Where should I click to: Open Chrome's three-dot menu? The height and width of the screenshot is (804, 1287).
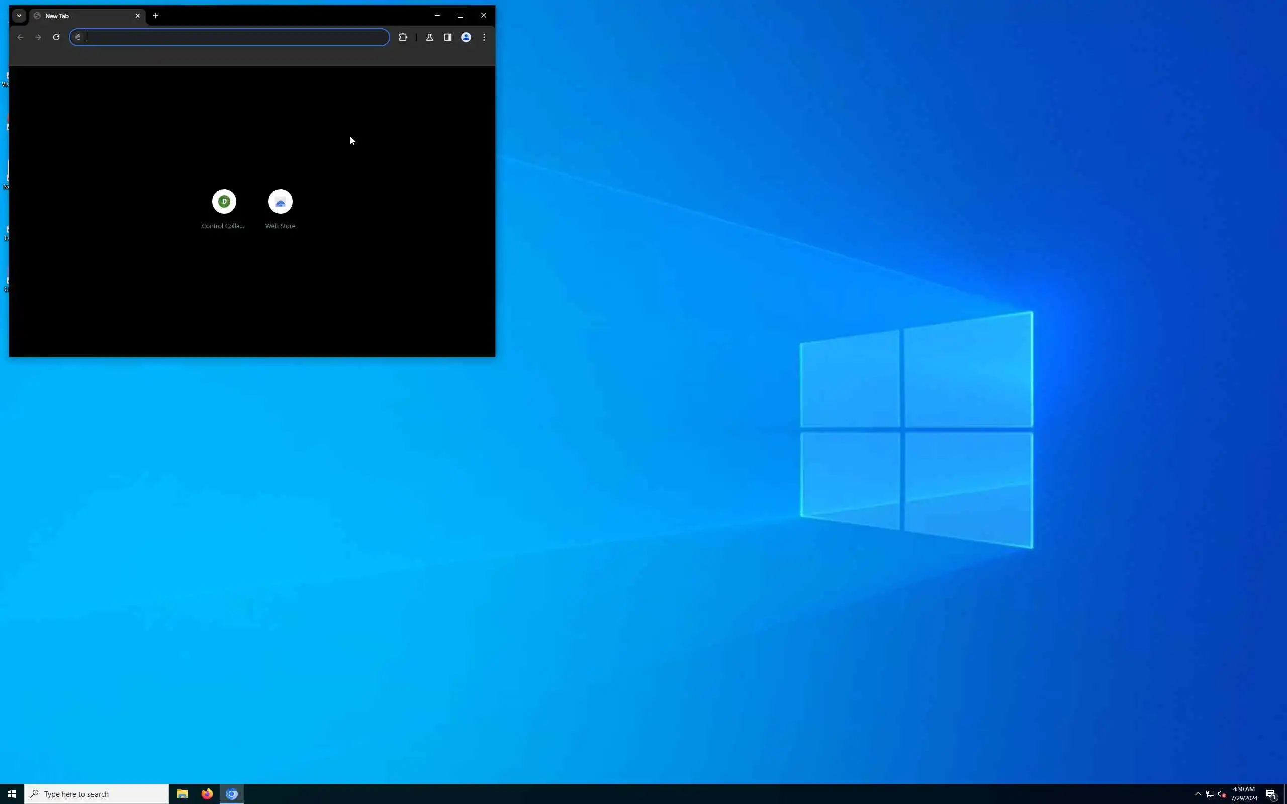pyautogui.click(x=484, y=37)
